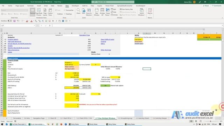Toggle the Formula Bar checkbox
Image resolution: width=224 pixels, height=126 pixels.
click(x=69, y=10)
